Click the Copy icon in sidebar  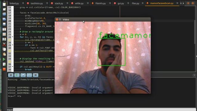coord(4,49)
